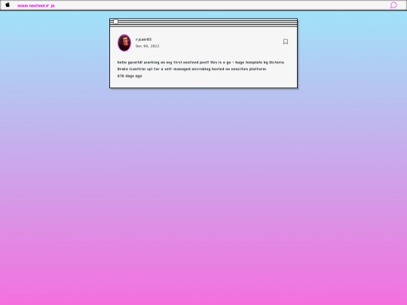407x305 pixels.
Task: Click the '676 days ago' timestamp
Action: tap(130, 76)
